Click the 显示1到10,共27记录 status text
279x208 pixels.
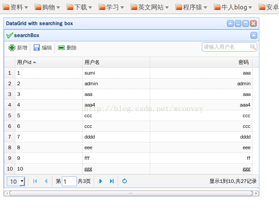click(x=233, y=181)
